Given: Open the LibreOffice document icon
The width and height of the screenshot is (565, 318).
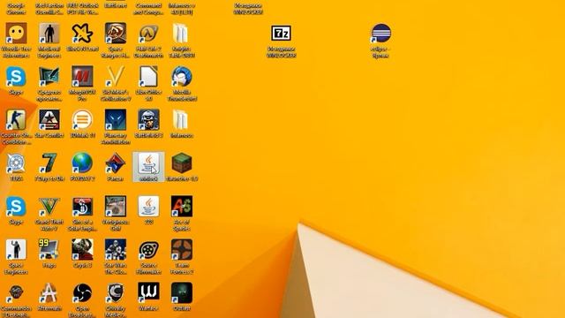Looking at the screenshot, I should pos(148,77).
